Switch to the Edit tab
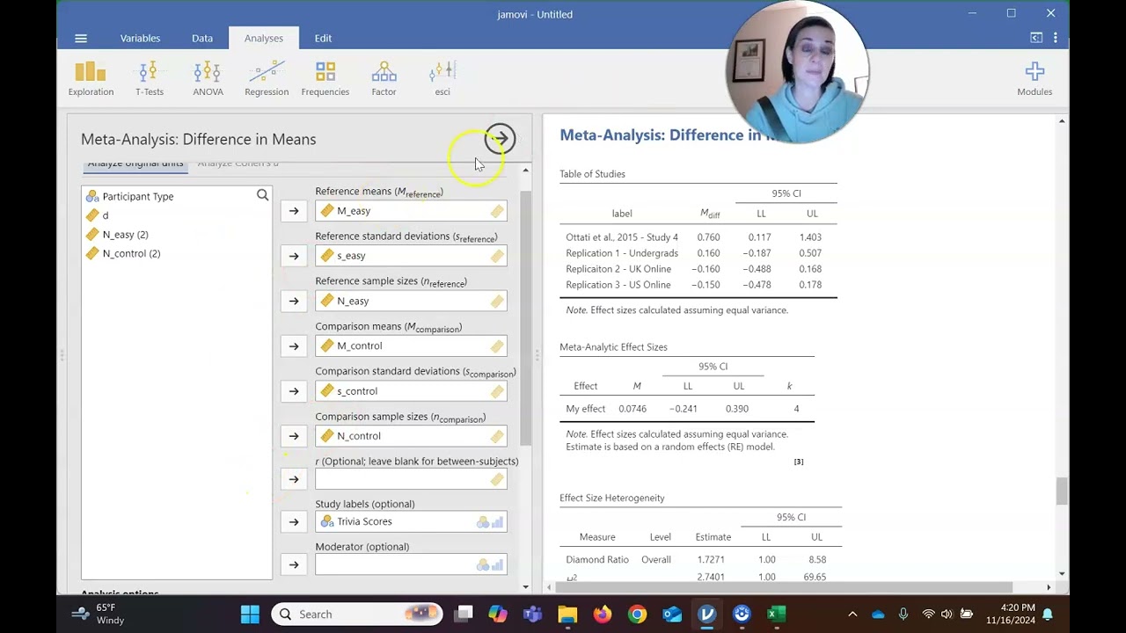The width and height of the screenshot is (1126, 633). click(323, 38)
